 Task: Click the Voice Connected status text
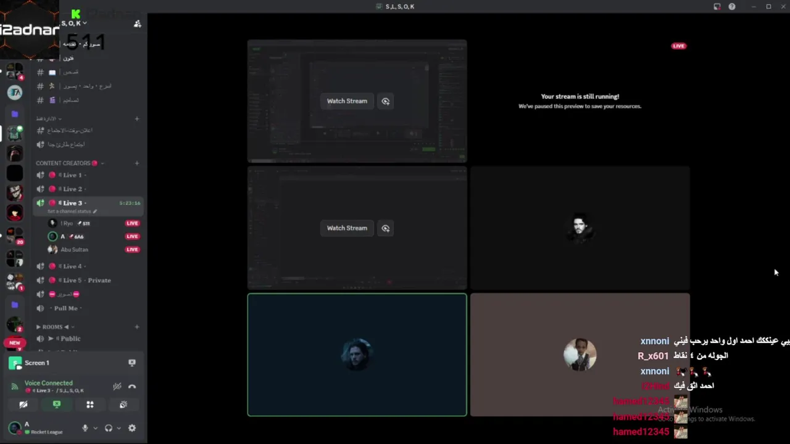(x=48, y=383)
